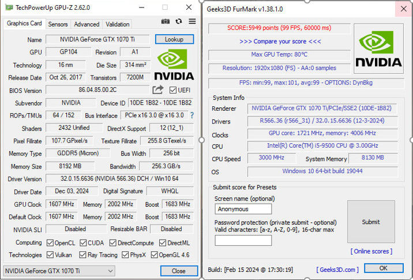The height and width of the screenshot is (280, 413).
Task: Click the NVIDIA logo in GPU-Z
Action: 174,64
